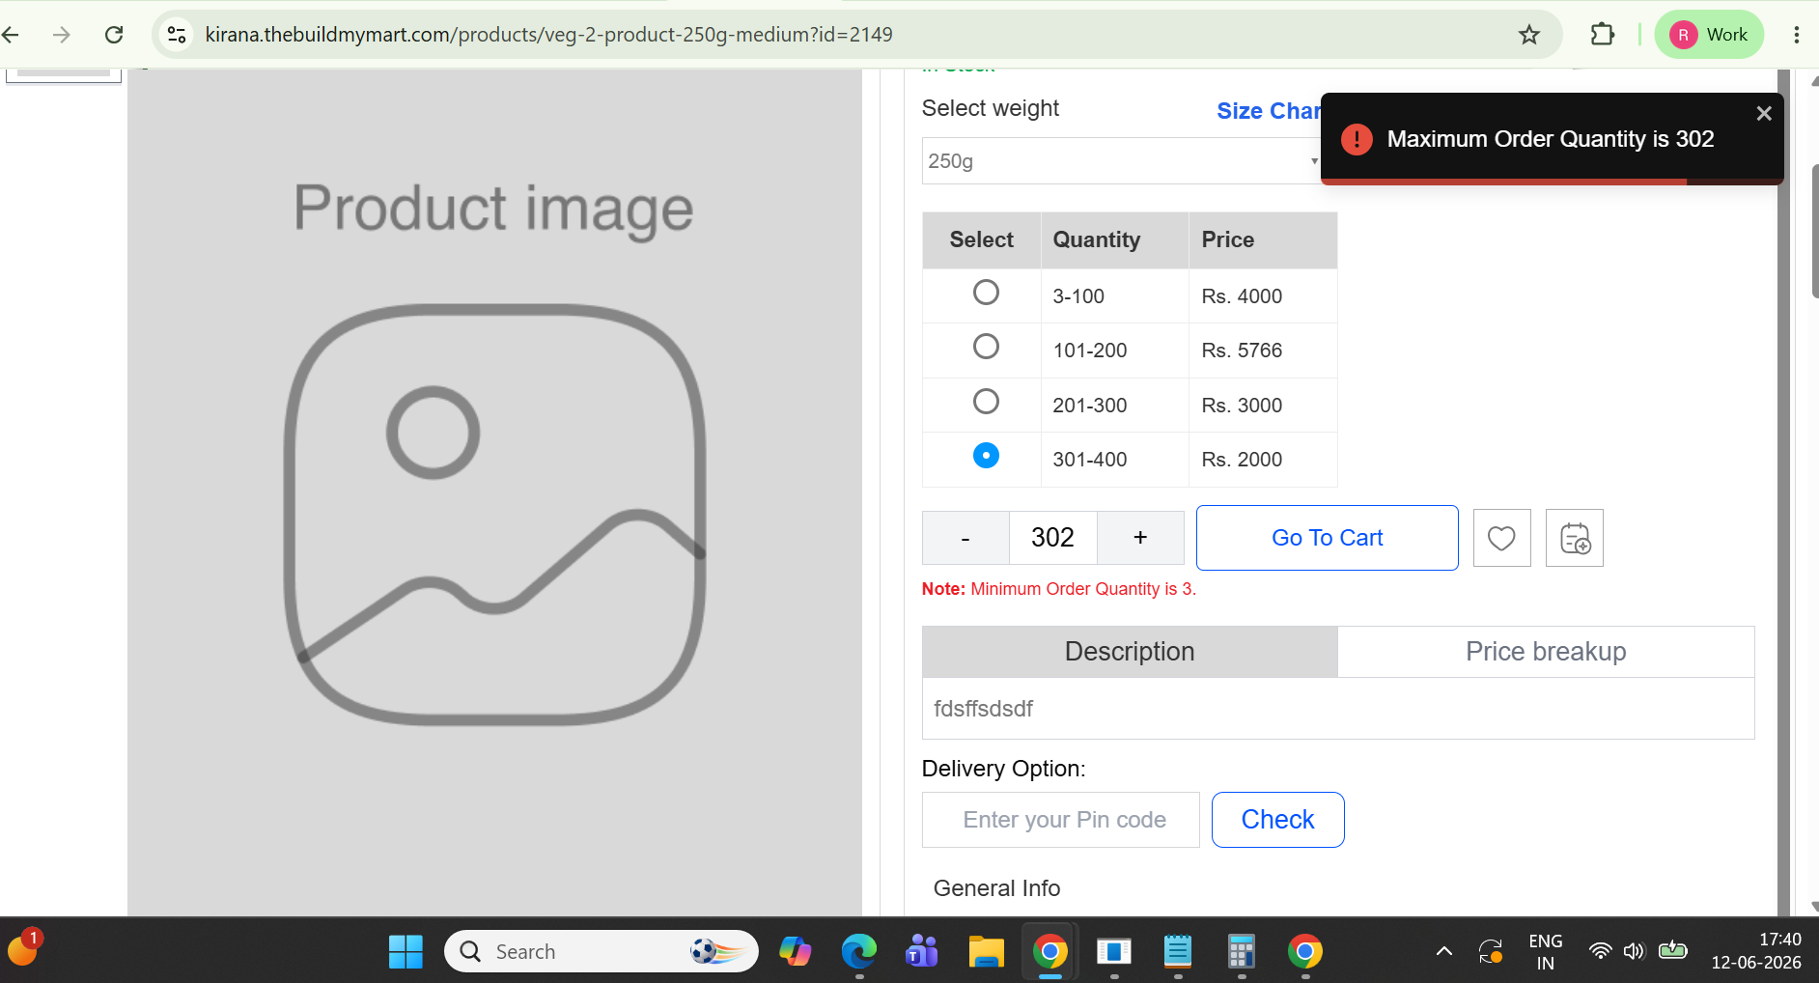1819x983 pixels.
Task: Open Microsoft Teams from the taskbar
Action: pyautogui.click(x=922, y=952)
